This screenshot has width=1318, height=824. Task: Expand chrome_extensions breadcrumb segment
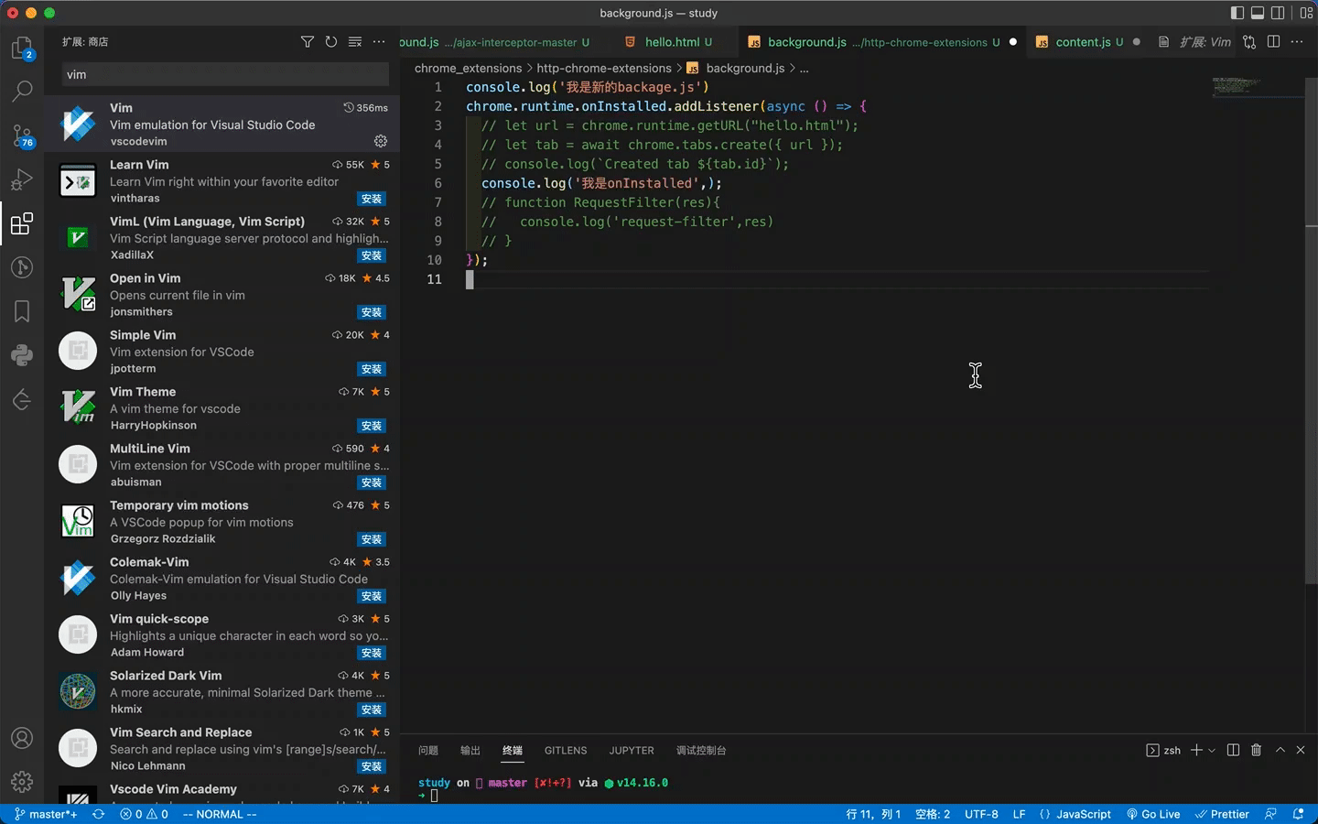pyautogui.click(x=468, y=68)
